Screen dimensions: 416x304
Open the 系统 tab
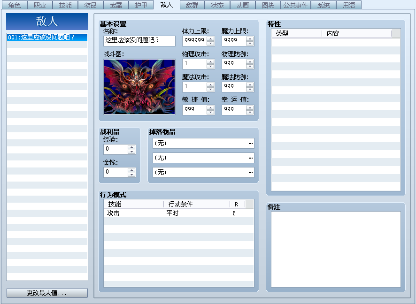324,5
